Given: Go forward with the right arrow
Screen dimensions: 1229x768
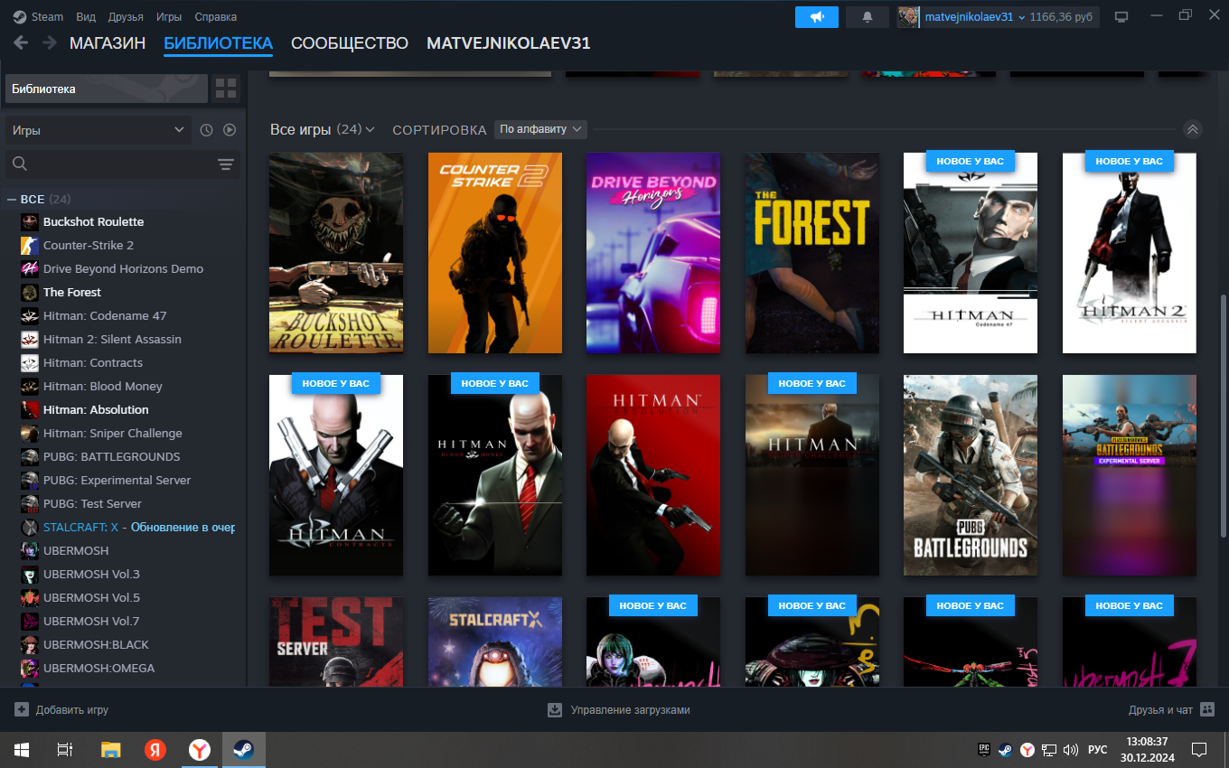Looking at the screenshot, I should pyautogui.click(x=50, y=42).
